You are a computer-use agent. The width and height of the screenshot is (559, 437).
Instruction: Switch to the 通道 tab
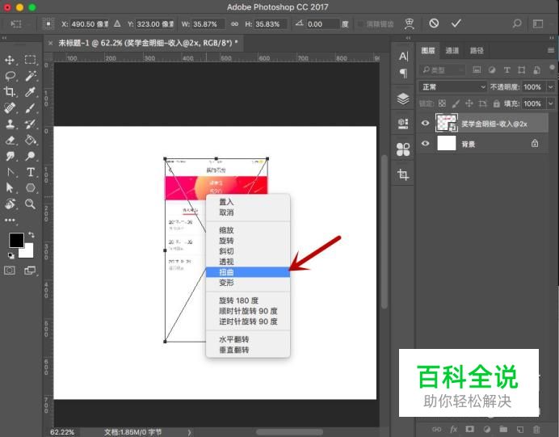click(452, 50)
